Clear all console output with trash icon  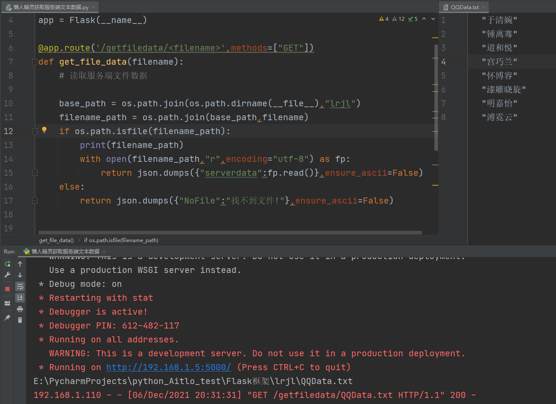click(20, 320)
